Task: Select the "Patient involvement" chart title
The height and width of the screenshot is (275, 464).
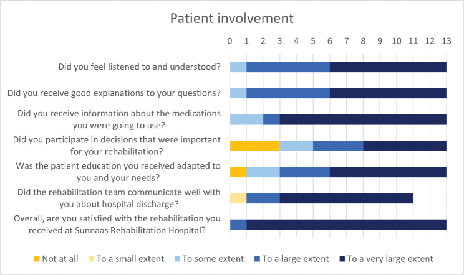Action: click(231, 18)
